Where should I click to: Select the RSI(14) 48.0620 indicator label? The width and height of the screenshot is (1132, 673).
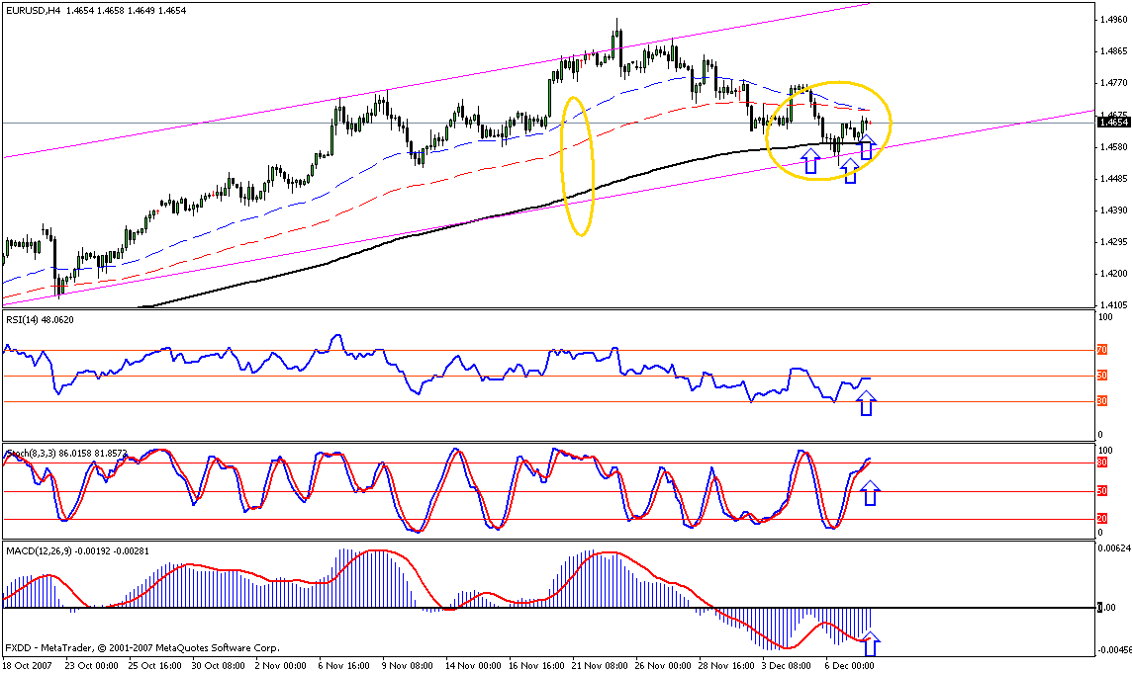(x=40, y=319)
